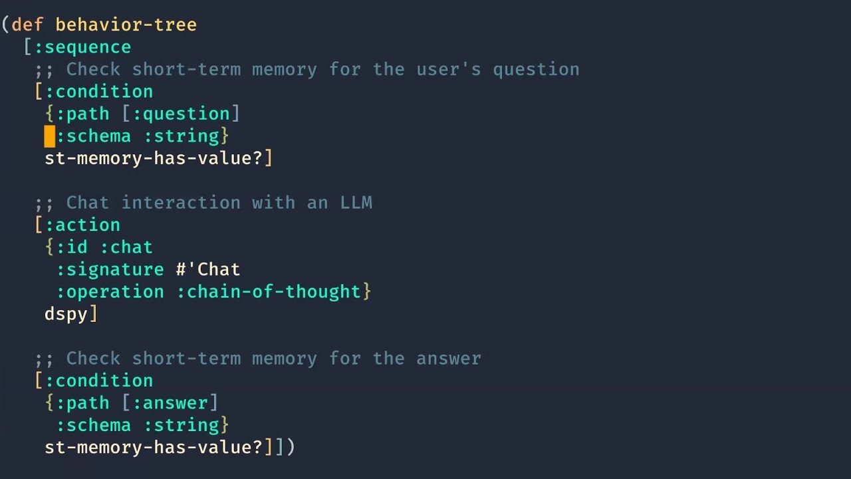This screenshot has width=851, height=479.
Task: Click "st-memory-has-value?" on the last line
Action: pos(154,448)
